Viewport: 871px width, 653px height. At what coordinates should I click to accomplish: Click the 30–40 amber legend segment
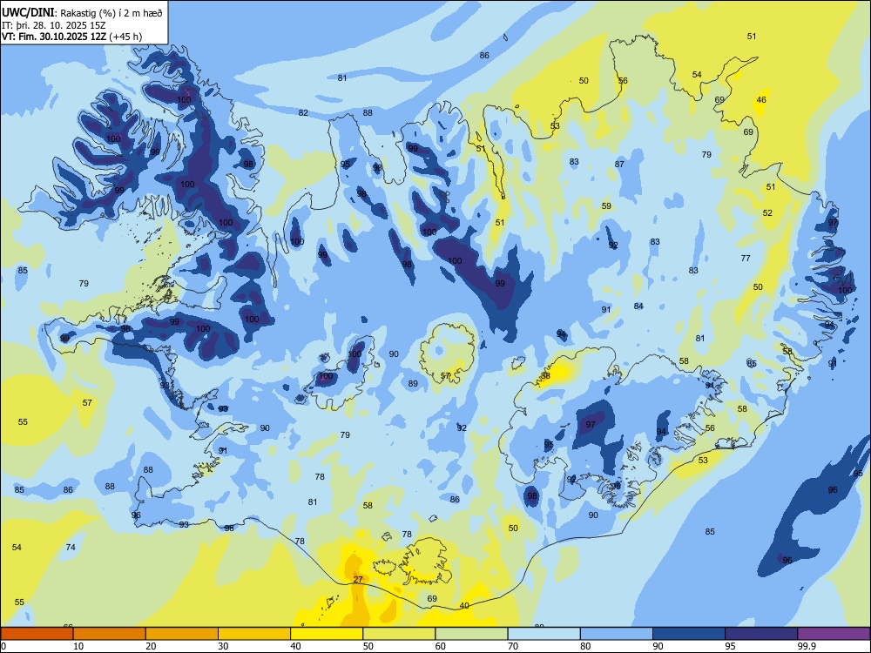(x=254, y=634)
